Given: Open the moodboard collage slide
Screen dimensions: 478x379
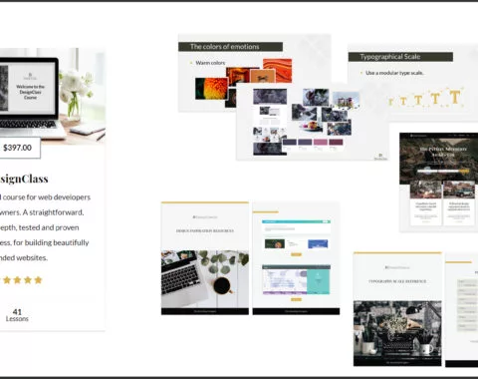Looking at the screenshot, I should point(312,122).
